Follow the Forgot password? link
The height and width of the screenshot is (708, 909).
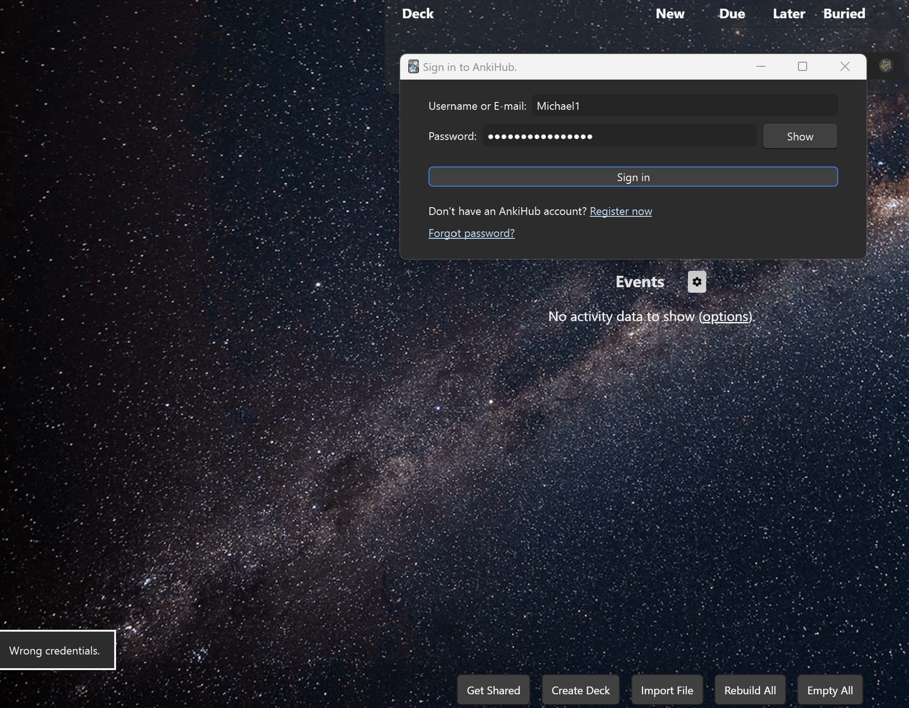[472, 233]
